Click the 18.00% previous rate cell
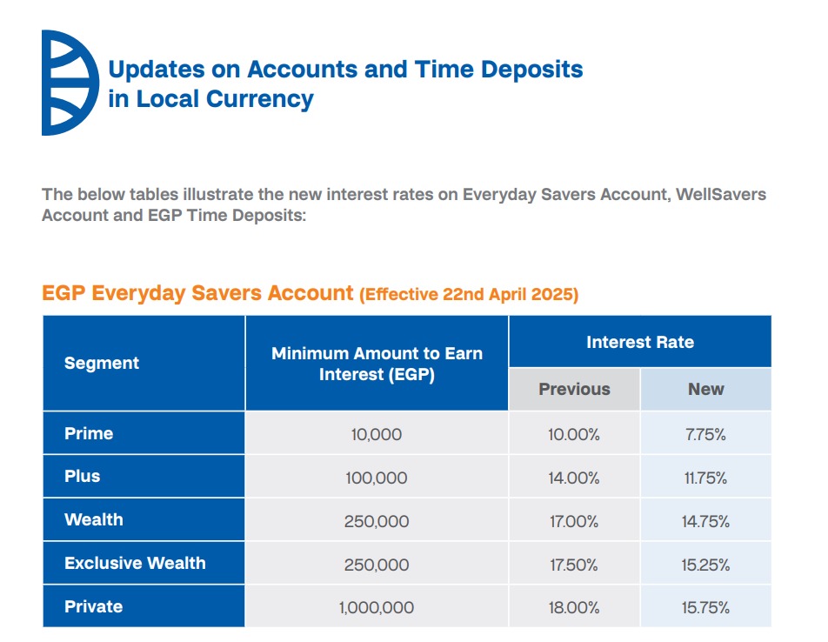This screenshot has height=642, width=828. click(x=574, y=607)
